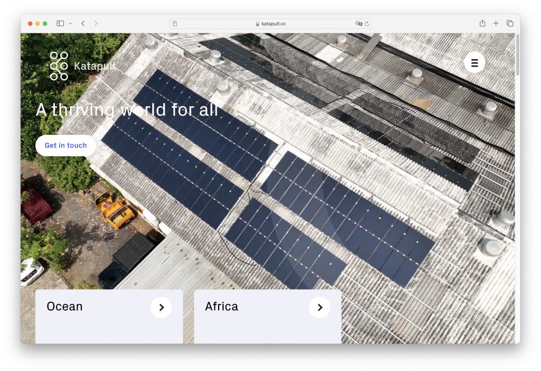Screen dimensions: 541x371
Task: Open the Ocean card heading
Action: [64, 307]
